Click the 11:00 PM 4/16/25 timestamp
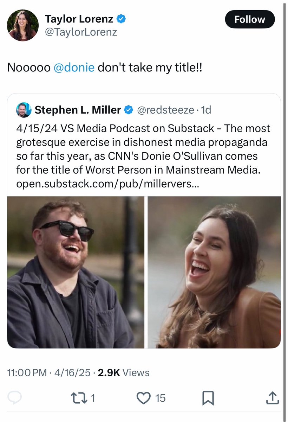 [x=49, y=372]
